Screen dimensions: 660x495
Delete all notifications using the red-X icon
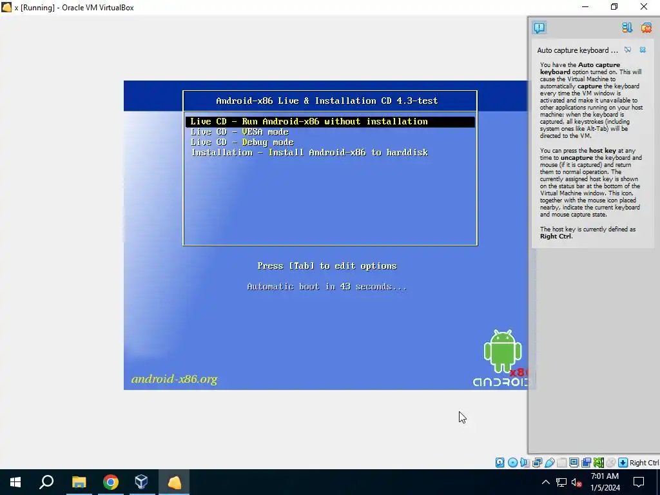(646, 28)
